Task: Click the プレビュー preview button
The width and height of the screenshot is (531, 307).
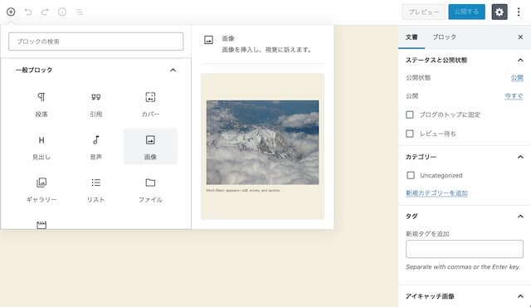Action: coord(423,12)
